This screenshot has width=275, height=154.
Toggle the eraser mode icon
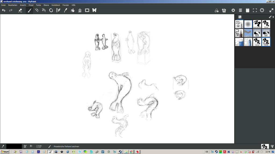coord(20,10)
